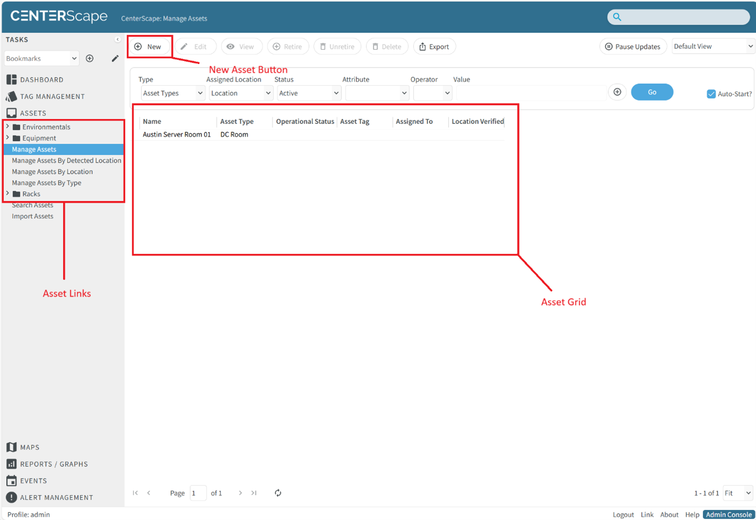Click the add filter plus icon
The width and height of the screenshot is (756, 520).
(x=617, y=92)
